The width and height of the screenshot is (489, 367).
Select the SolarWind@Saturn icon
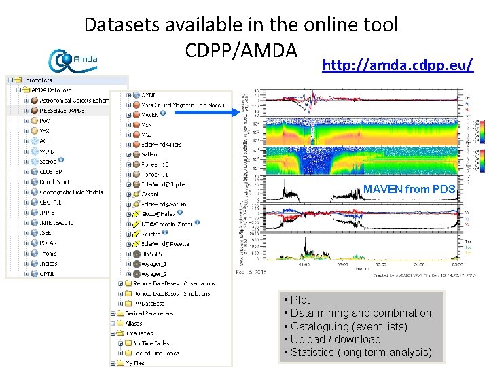pyautogui.click(x=137, y=204)
